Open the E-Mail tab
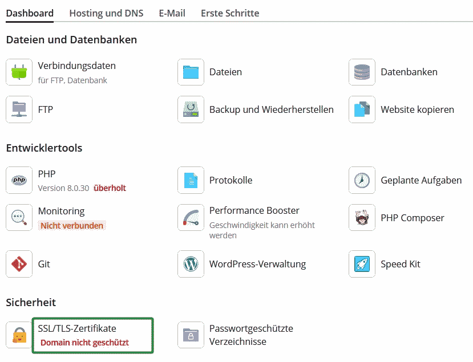 (172, 13)
